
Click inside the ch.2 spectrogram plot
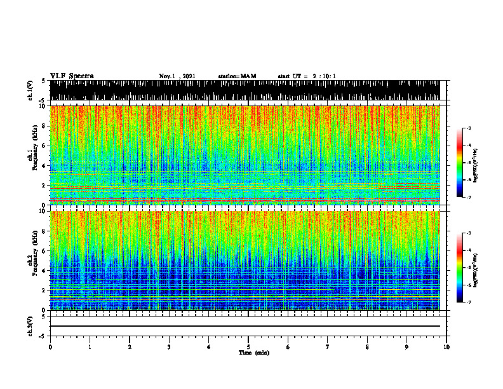pyautogui.click(x=245, y=261)
